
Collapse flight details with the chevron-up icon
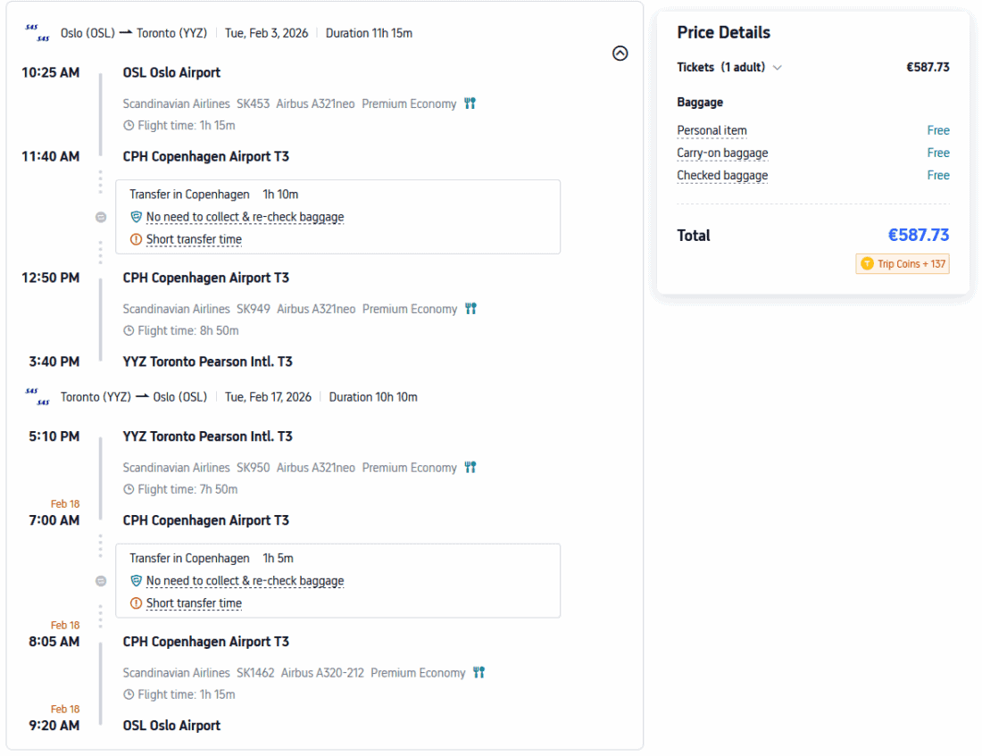click(x=620, y=54)
